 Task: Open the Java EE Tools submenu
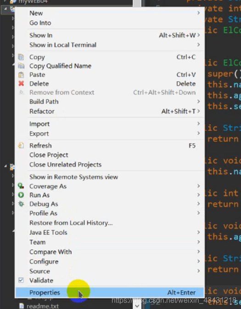pyautogui.click(x=110, y=232)
